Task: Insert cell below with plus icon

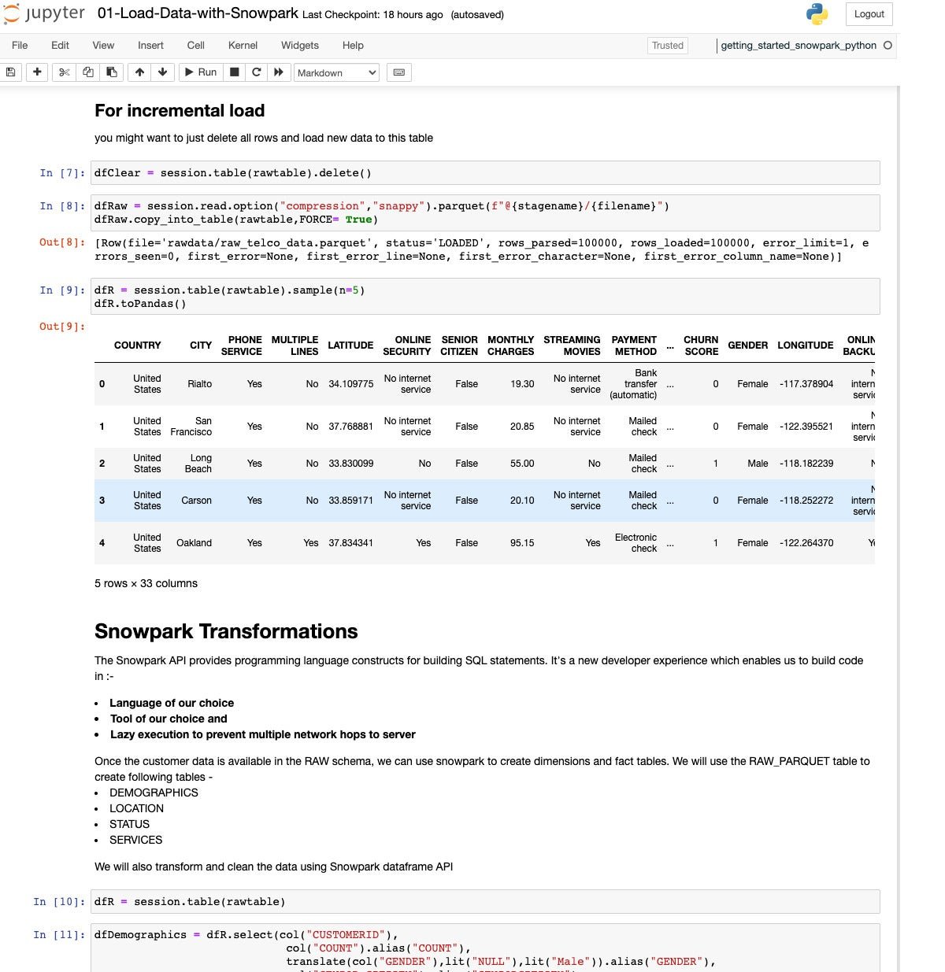Action: click(37, 72)
